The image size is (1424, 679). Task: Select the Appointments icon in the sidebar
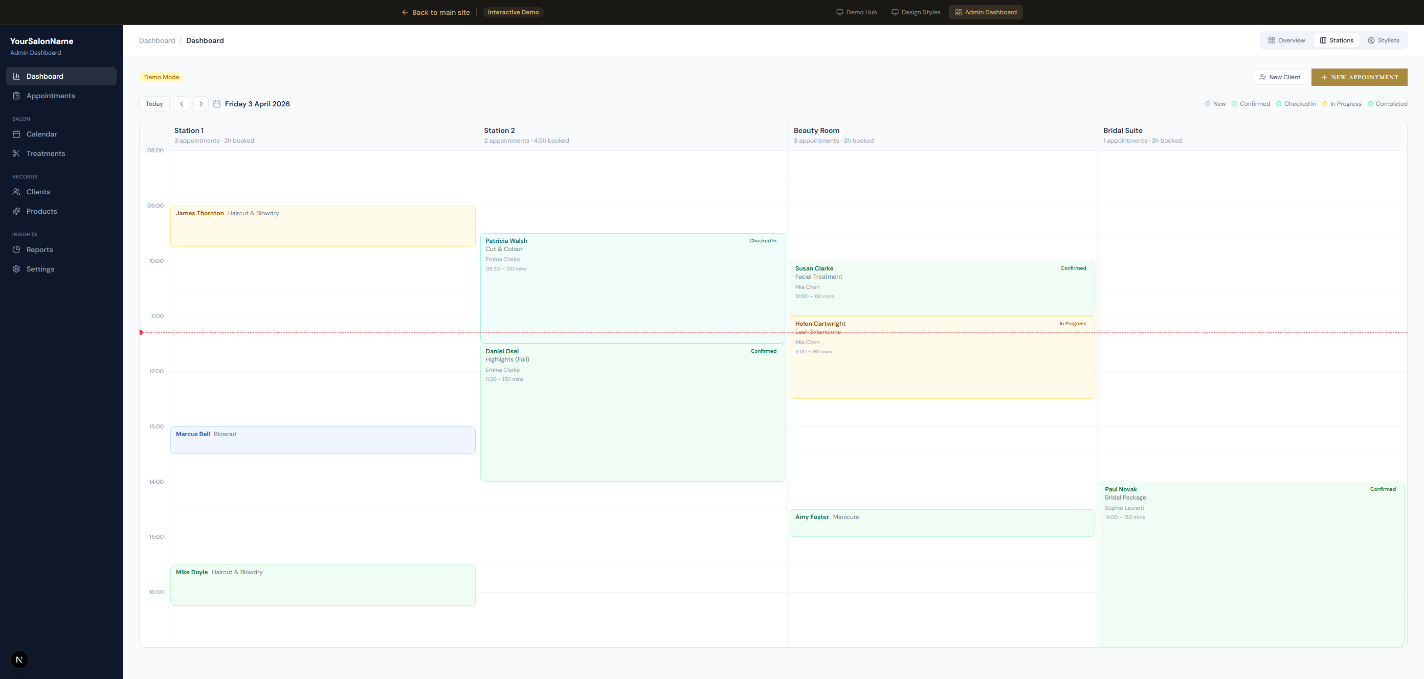(16, 96)
